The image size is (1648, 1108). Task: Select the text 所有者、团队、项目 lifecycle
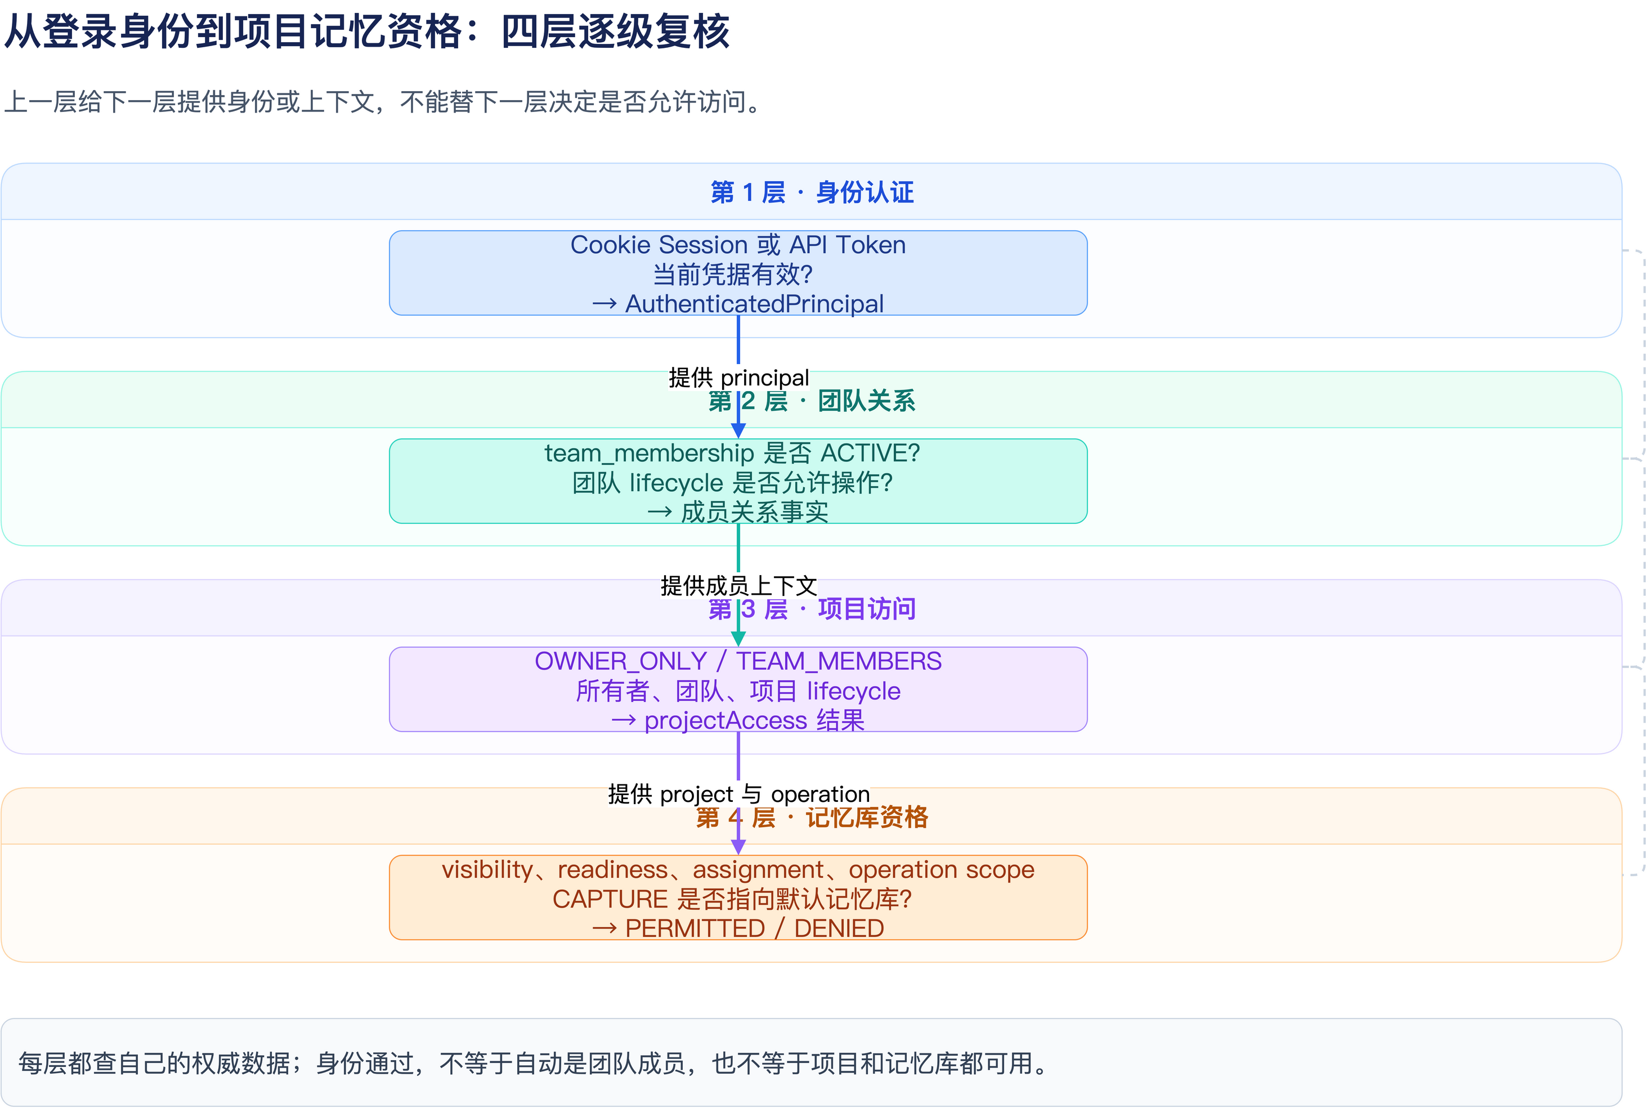[738, 690]
